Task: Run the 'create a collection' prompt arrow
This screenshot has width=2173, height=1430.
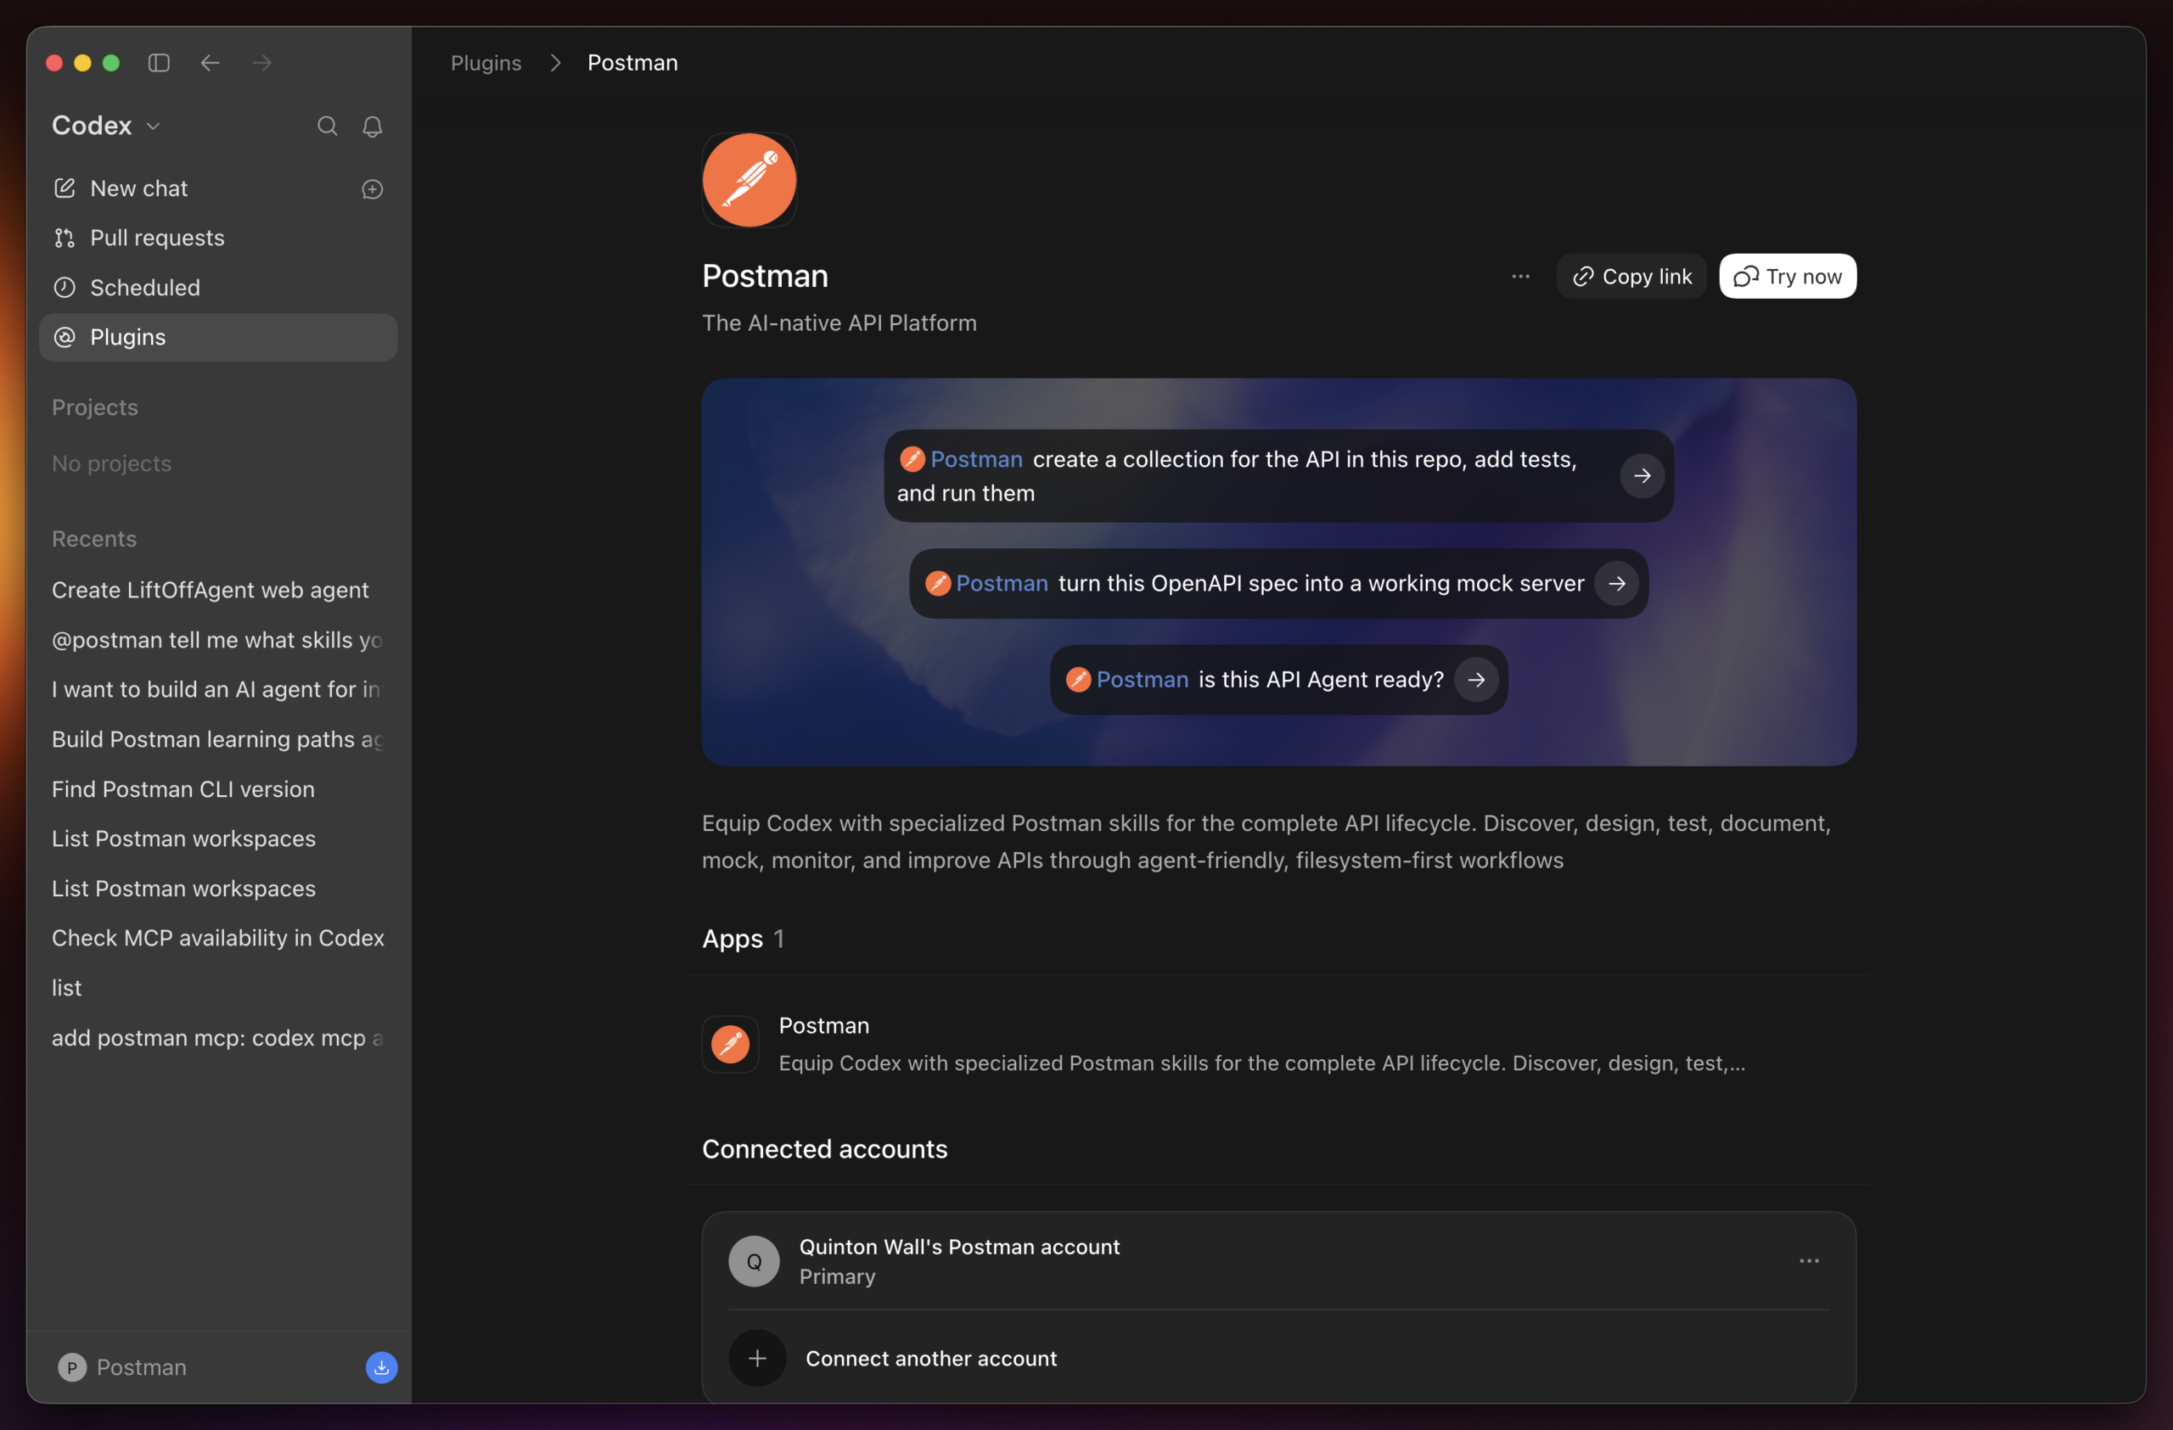Action: click(1642, 476)
